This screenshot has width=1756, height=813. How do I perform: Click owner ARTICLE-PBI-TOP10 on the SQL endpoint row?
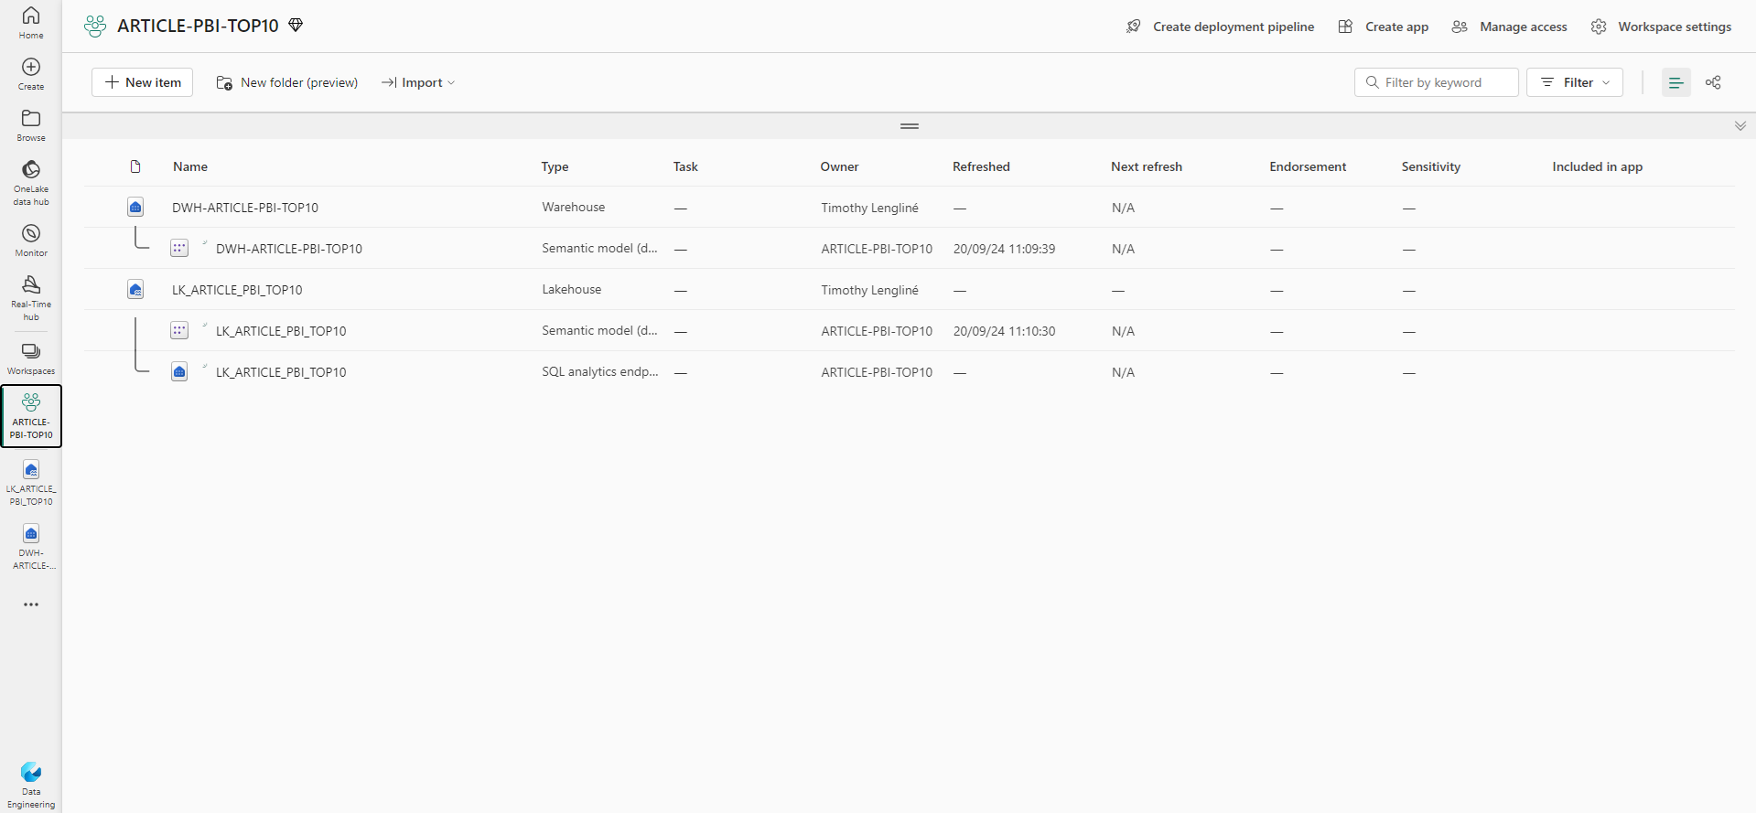tap(877, 372)
